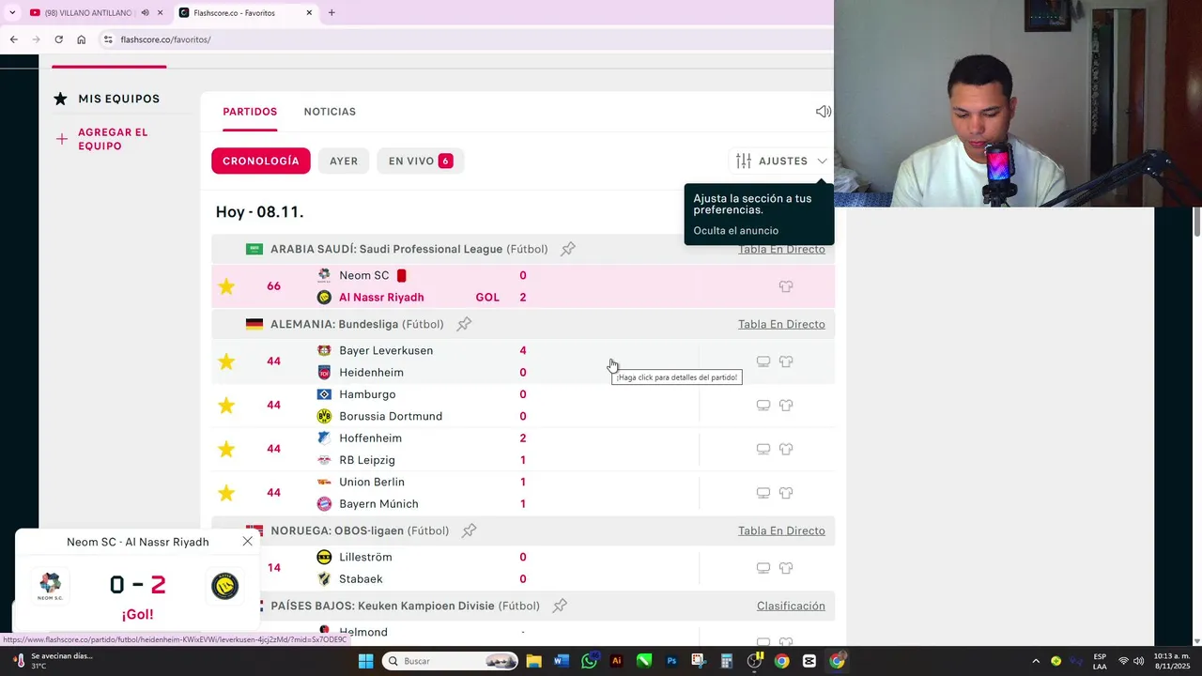Switch to the Noticias tab
The image size is (1202, 676).
[x=330, y=112]
